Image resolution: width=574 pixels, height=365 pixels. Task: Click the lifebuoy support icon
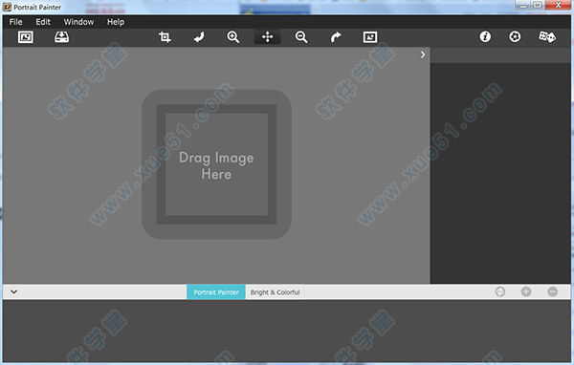click(515, 36)
